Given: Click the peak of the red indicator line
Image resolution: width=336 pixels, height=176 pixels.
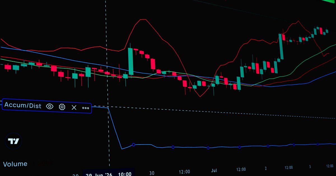Looking at the screenshot, I should (x=143, y=20).
